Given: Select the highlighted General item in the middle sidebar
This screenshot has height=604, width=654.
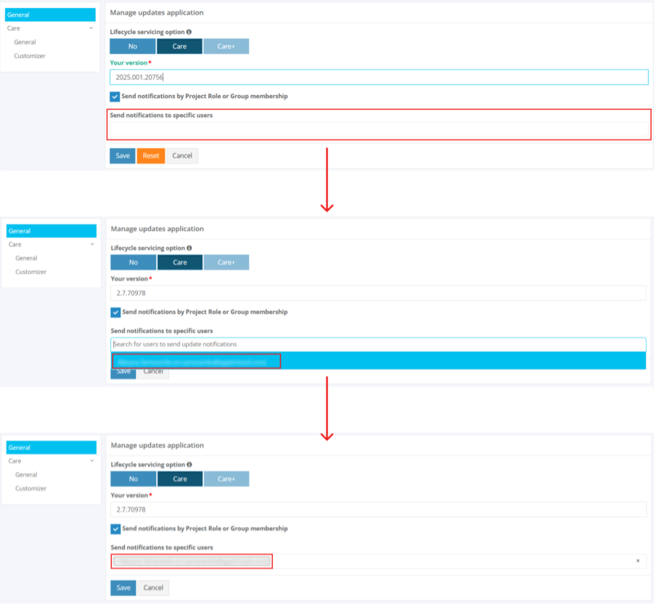Looking at the screenshot, I should 50,230.
